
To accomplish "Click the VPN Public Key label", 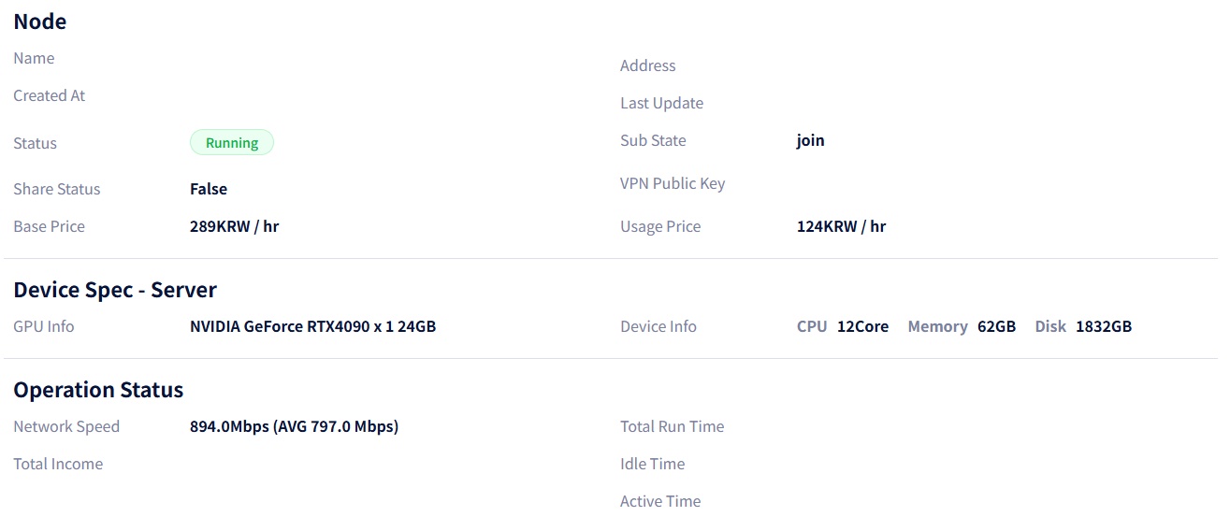I will 672,183.
